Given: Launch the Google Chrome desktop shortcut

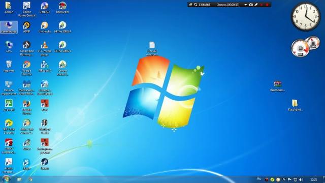Looking at the screenshot, I should 26,68.
